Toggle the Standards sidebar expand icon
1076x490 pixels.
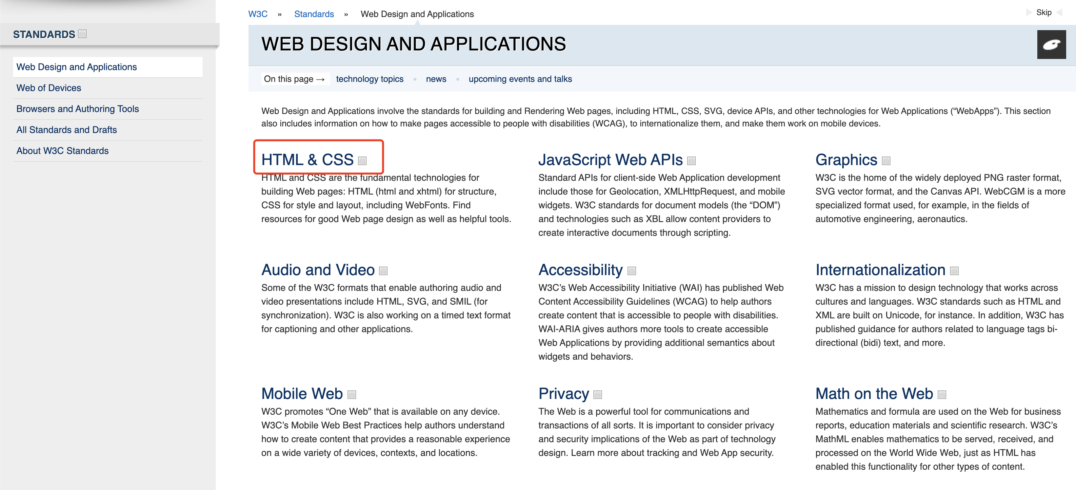pos(82,34)
